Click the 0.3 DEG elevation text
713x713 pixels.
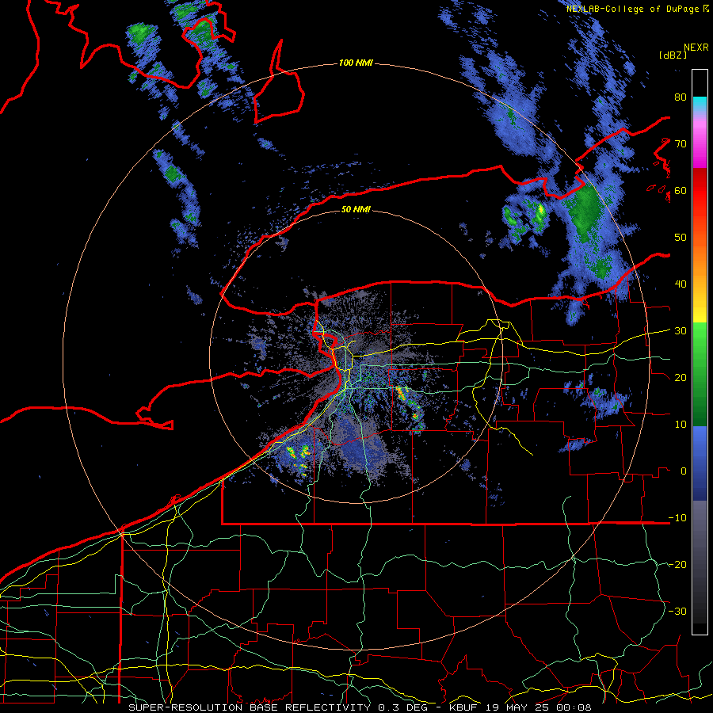click(x=404, y=707)
